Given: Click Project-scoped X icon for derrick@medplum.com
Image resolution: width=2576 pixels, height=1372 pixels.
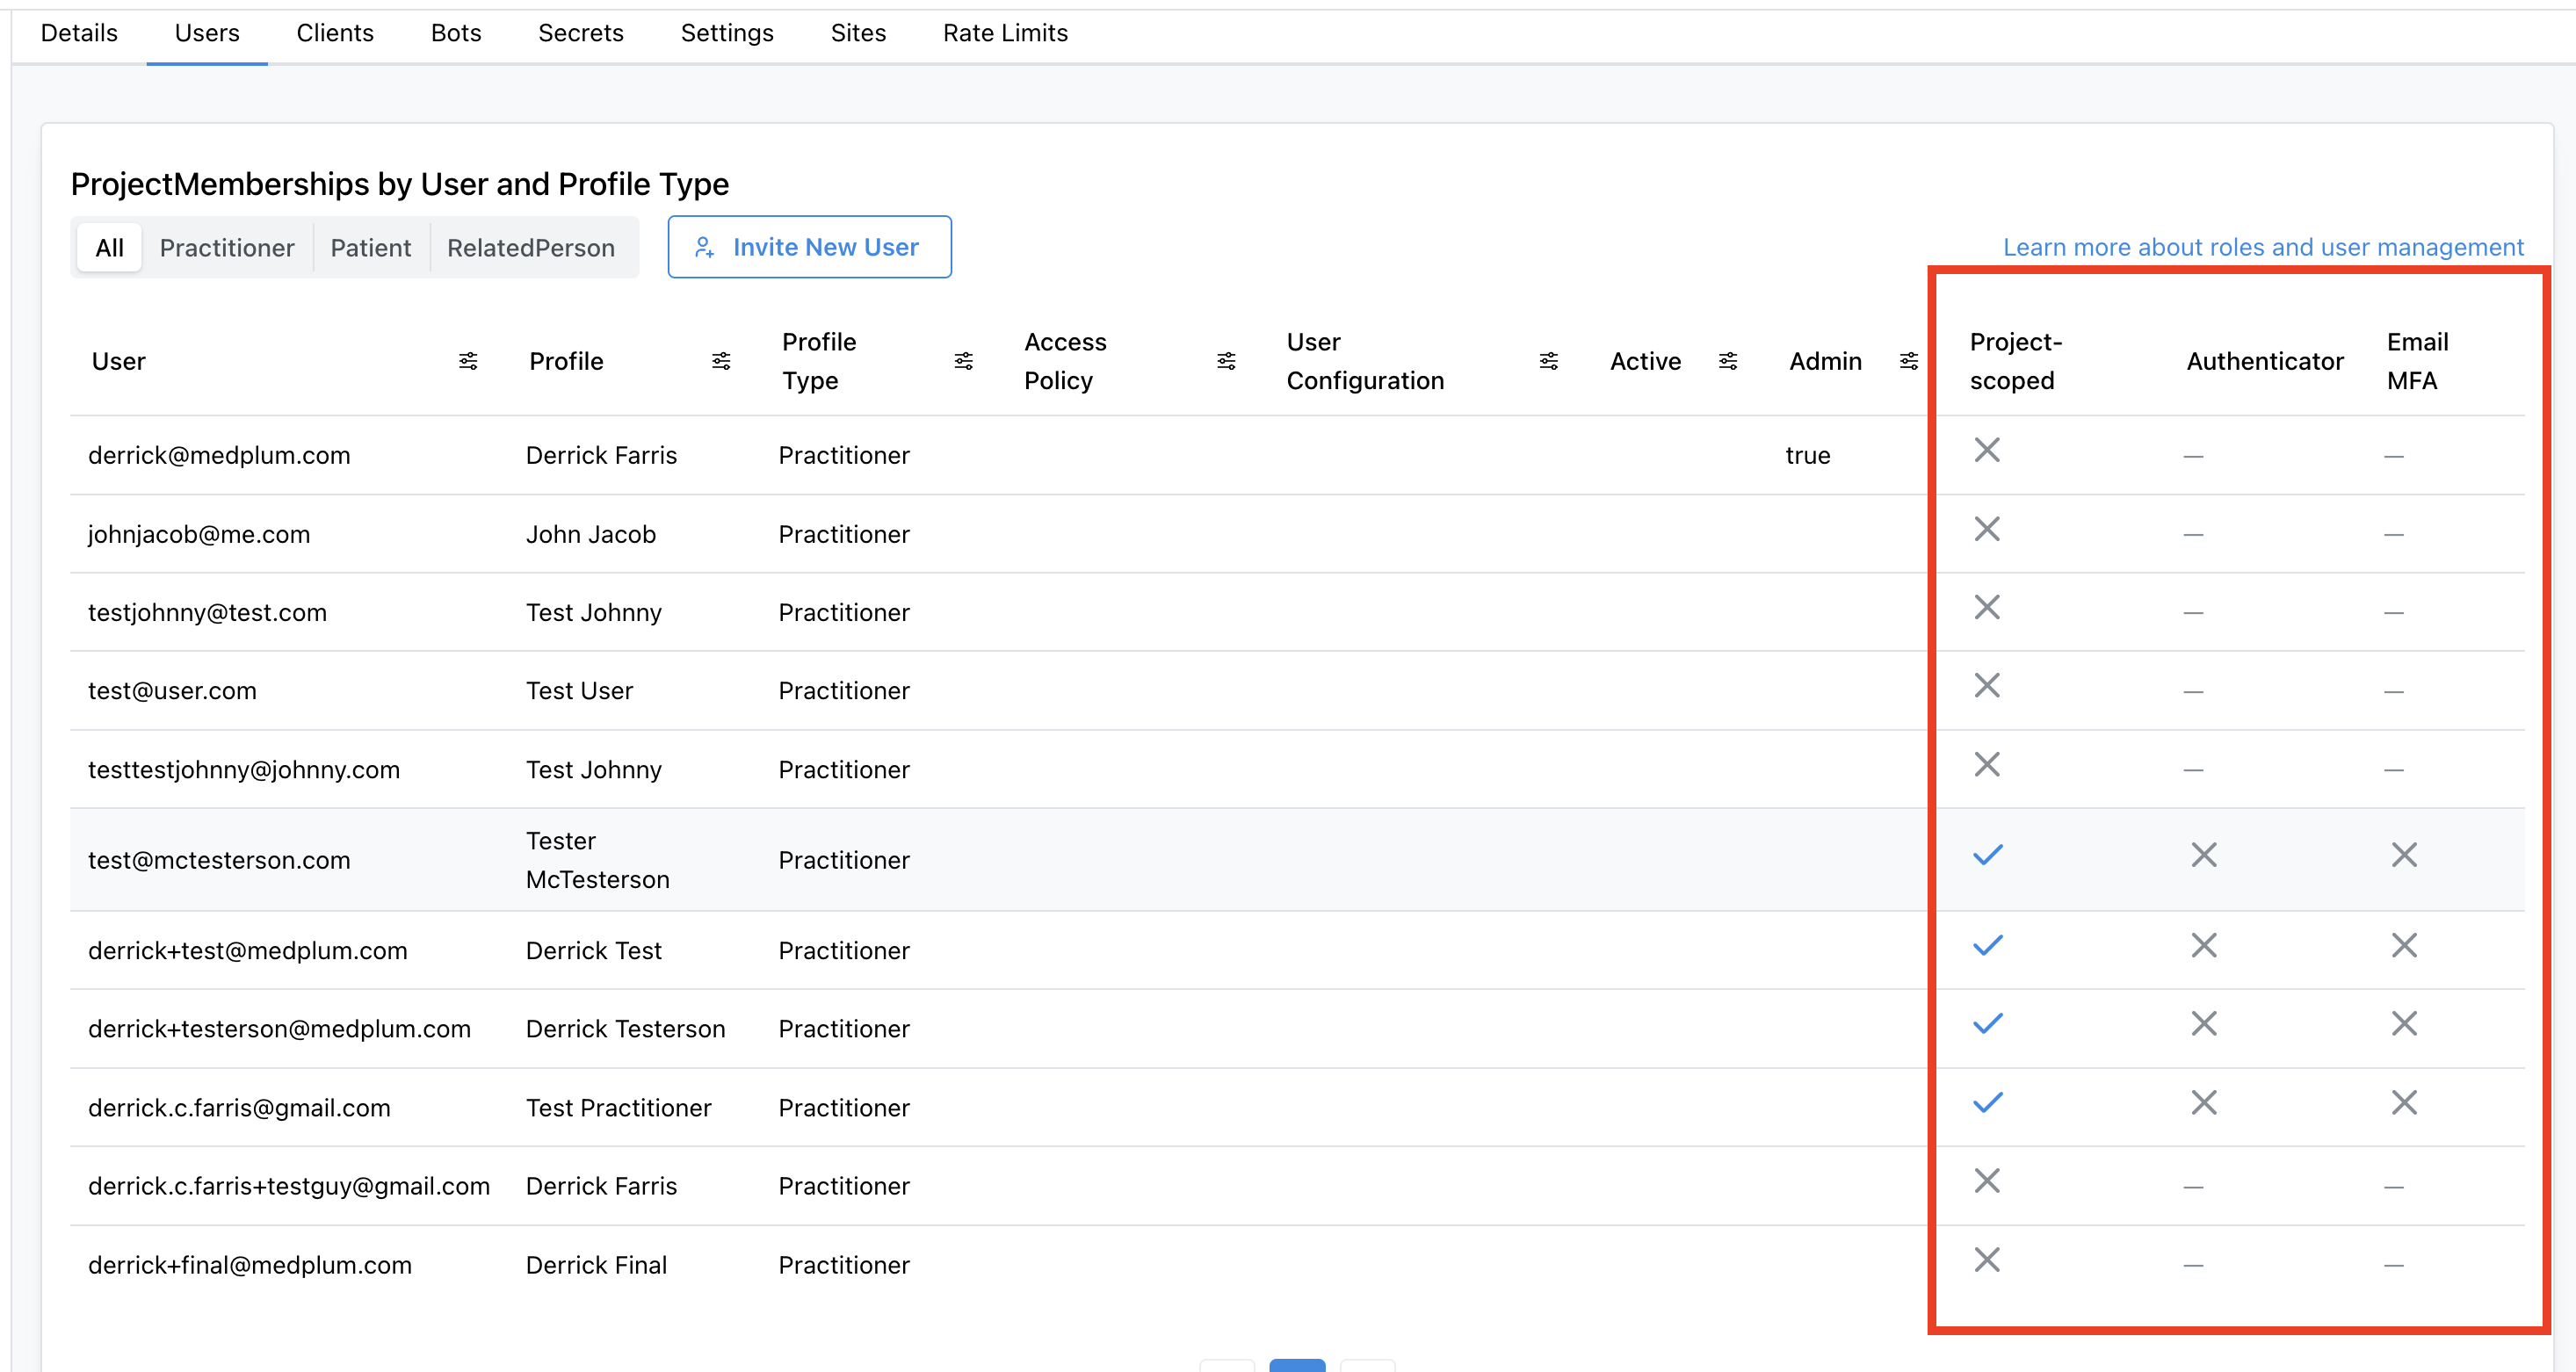Looking at the screenshot, I should coord(1987,450).
